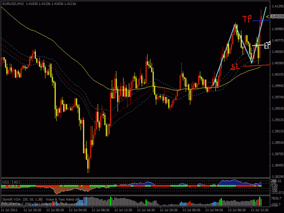Click price axis label 1.40565
The height and width of the screenshot is (213, 284).
(x=278, y=52)
